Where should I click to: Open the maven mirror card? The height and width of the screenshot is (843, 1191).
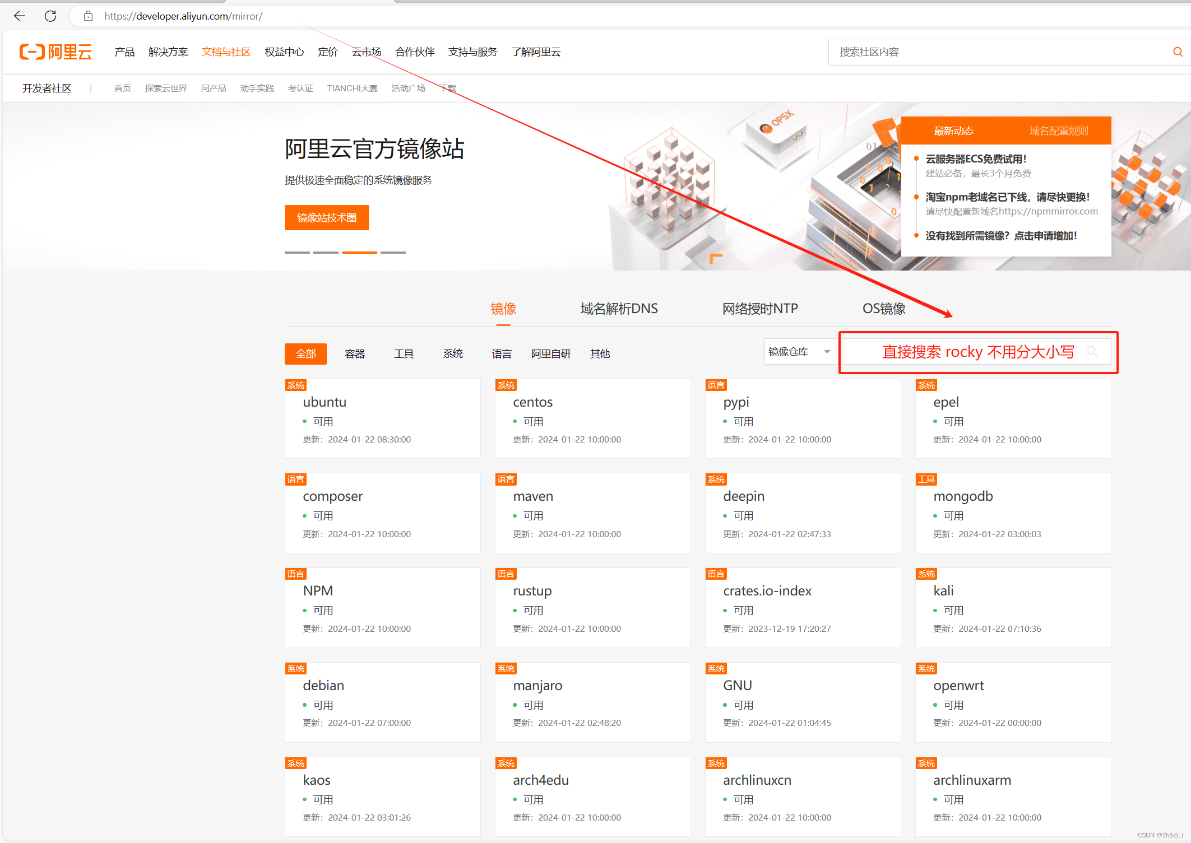point(593,514)
